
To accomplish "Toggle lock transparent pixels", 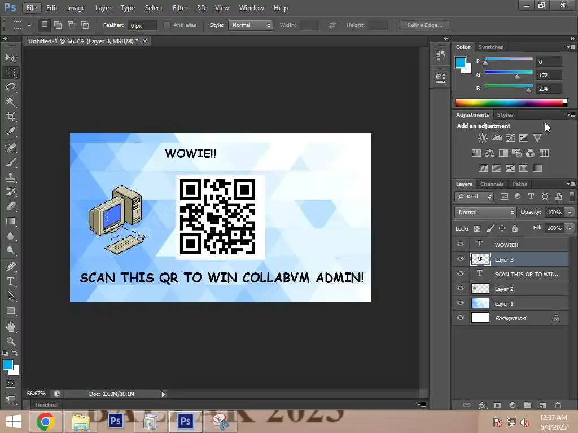I will point(477,229).
